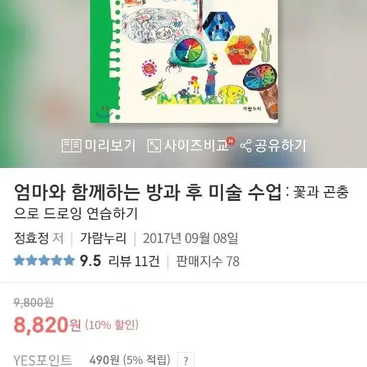Tap the red N badge on 사이즈비교

click(x=231, y=141)
